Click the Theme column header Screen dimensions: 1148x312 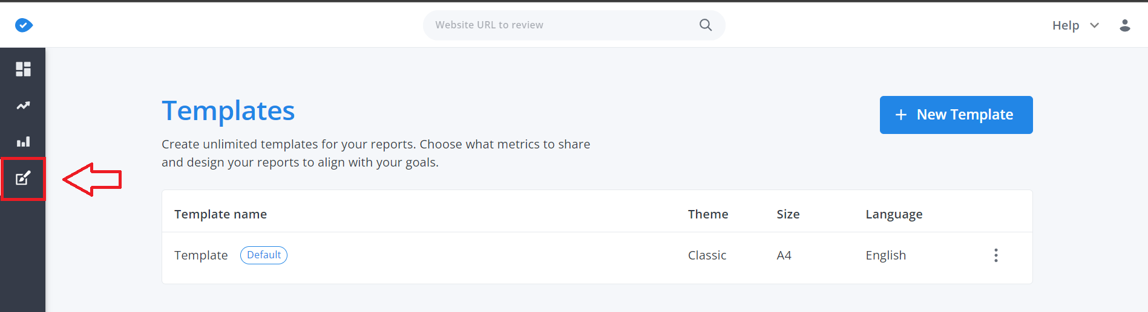[x=708, y=214]
